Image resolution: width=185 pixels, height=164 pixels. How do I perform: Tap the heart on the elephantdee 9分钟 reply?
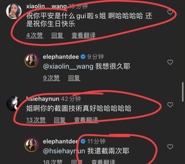point(170,62)
